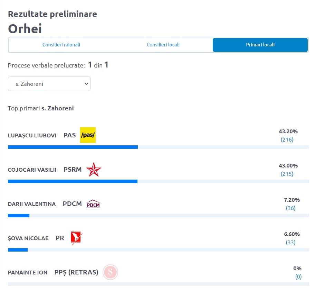Viewport: 315px width, 290px height.
Task: Click the yellow PAS party logo
Action: pos(88,135)
